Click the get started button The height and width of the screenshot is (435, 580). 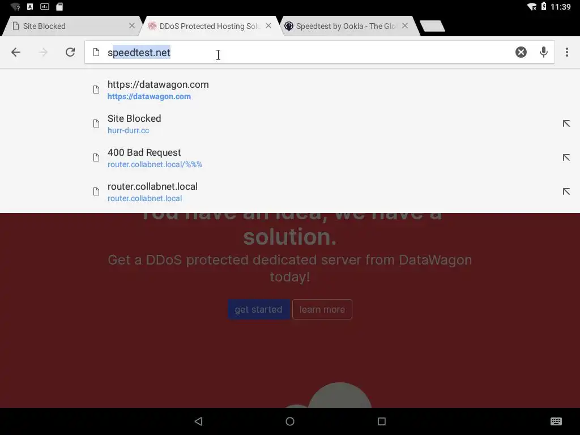point(258,309)
